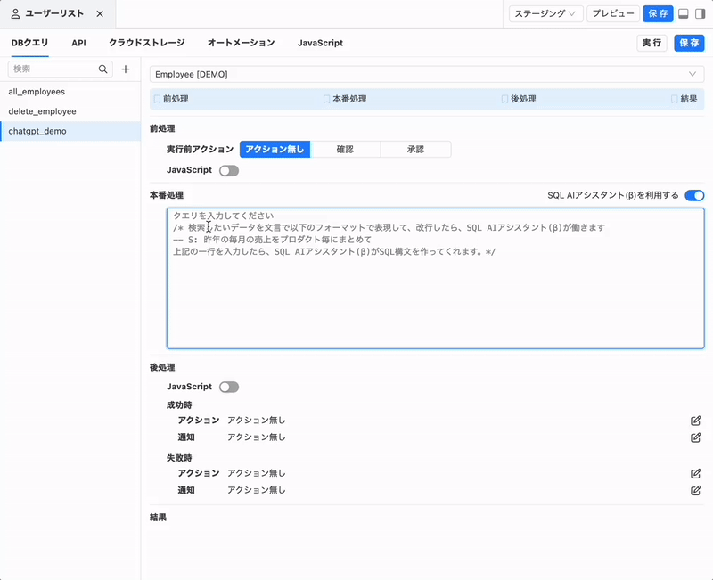Image resolution: width=713 pixels, height=580 pixels.
Task: Toggle the right side panel layout icon
Action: point(701,13)
